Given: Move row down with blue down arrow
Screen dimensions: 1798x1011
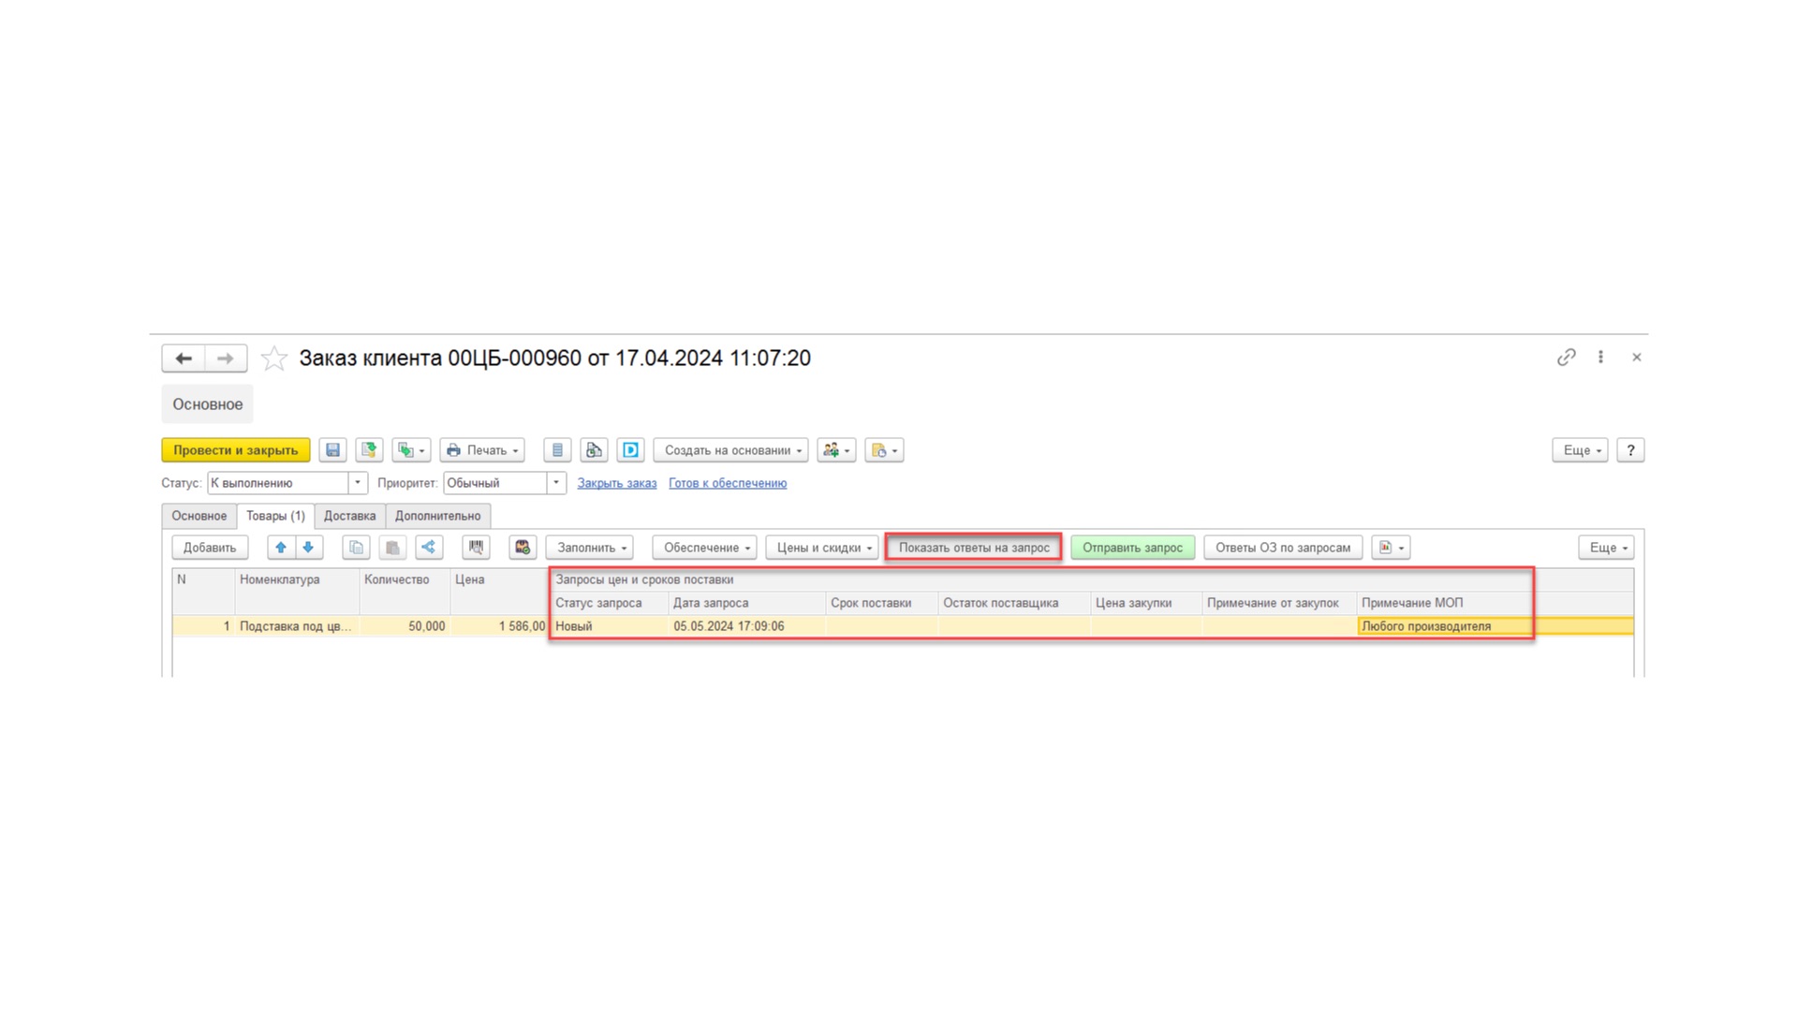Looking at the screenshot, I should (308, 548).
